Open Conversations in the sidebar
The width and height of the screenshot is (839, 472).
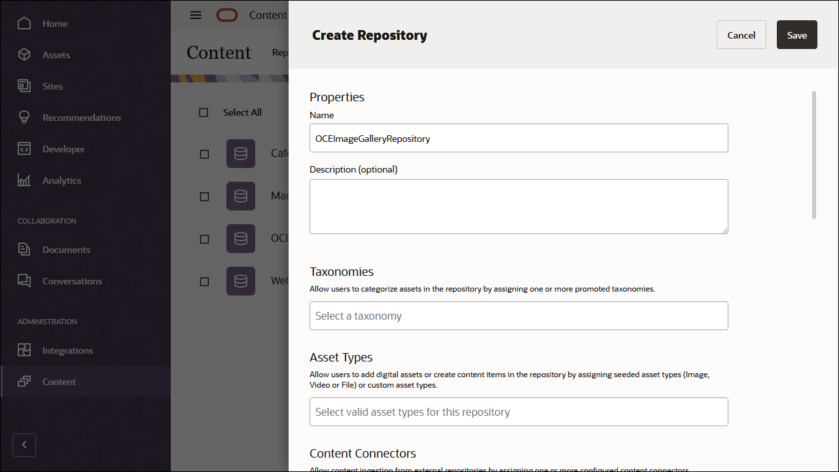(x=72, y=280)
